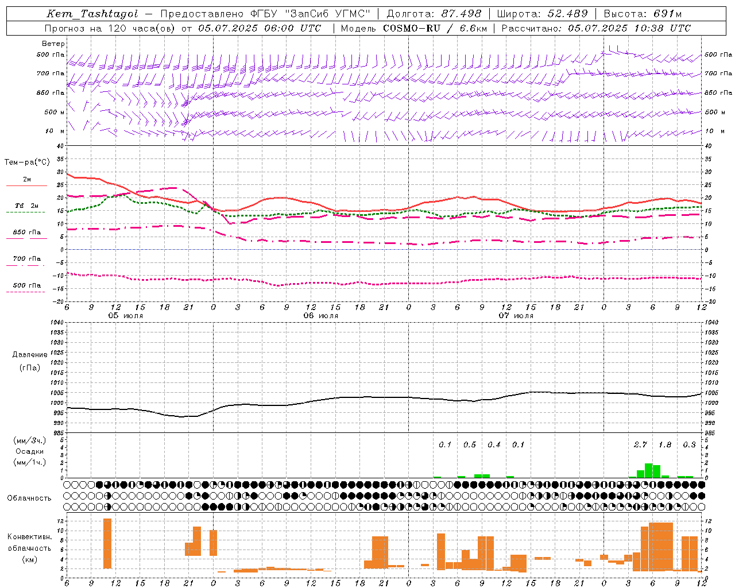The height and width of the screenshot is (588, 735).
Task: Click the longitude value 'Долгота: 87.498'
Action: [434, 14]
